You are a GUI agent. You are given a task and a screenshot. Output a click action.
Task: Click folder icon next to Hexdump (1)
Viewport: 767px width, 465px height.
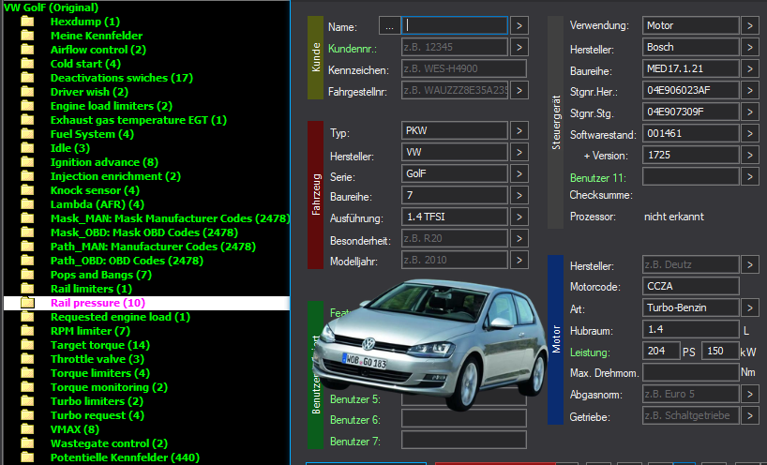(27, 22)
